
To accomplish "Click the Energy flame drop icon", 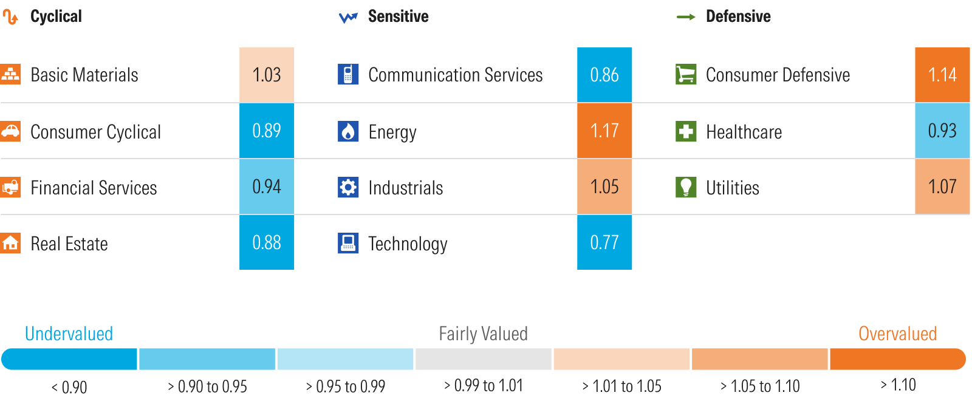I will [x=348, y=131].
